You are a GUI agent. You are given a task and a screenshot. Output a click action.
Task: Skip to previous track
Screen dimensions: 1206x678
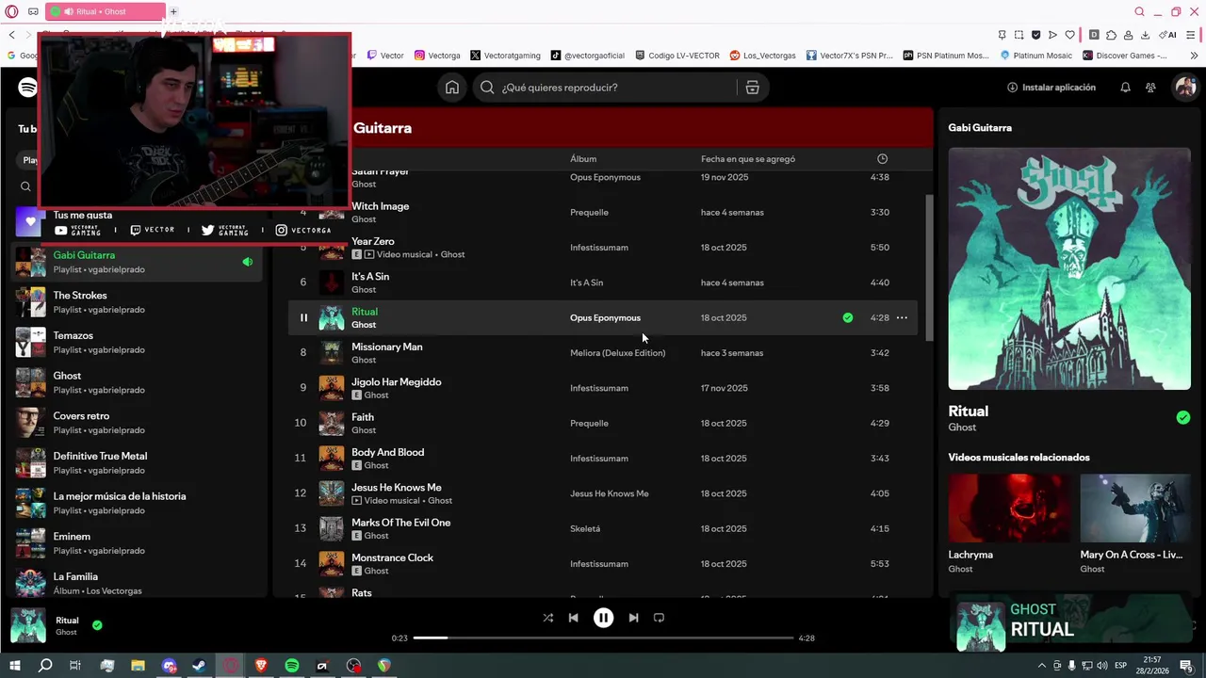coord(574,618)
